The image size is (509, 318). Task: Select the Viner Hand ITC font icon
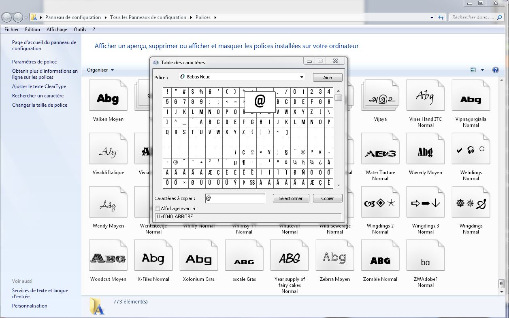point(425,97)
